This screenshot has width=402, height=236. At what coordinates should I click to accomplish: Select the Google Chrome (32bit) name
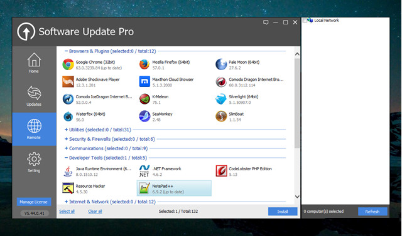[x=95, y=62]
